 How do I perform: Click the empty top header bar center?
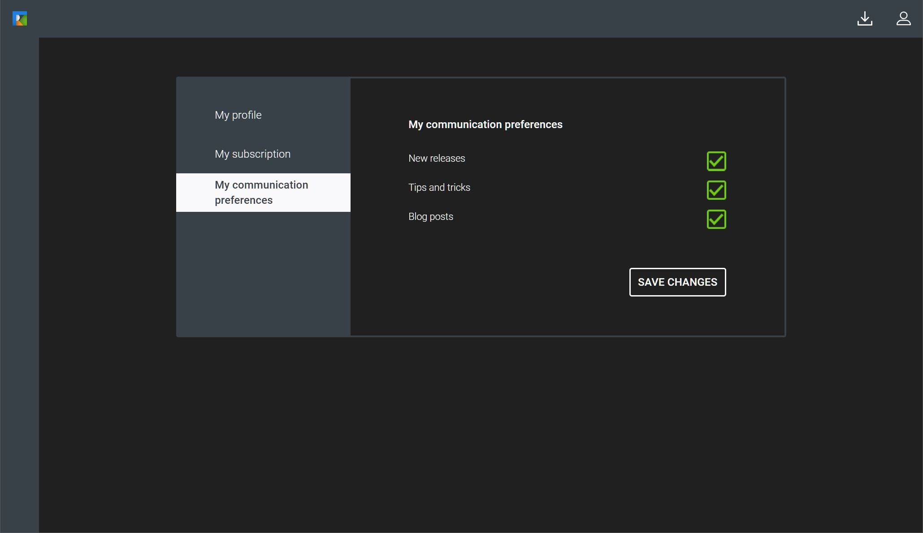coord(448,19)
